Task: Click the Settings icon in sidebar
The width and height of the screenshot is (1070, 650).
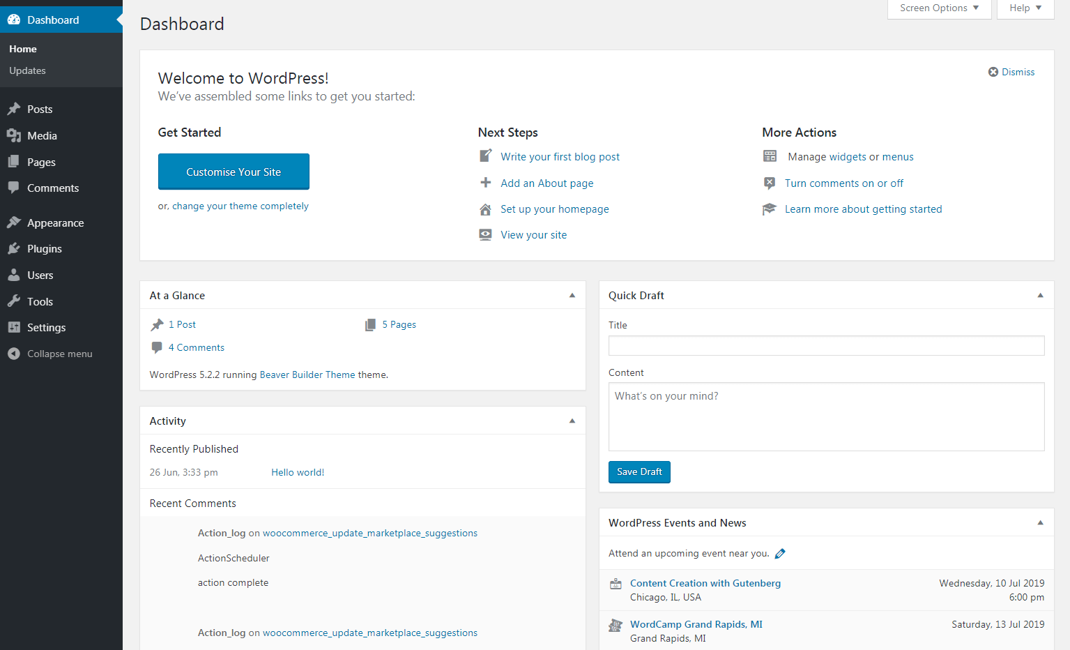Action: pos(14,328)
